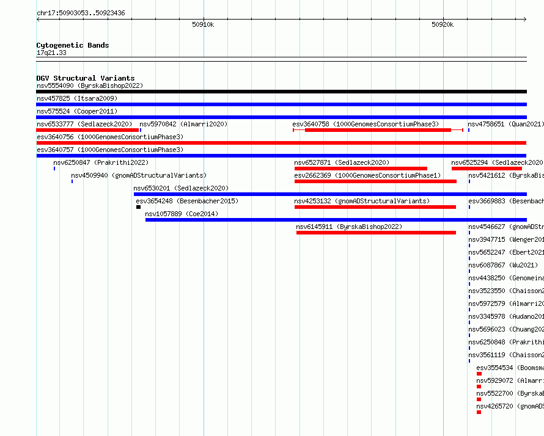Select the red nsv6525294 variant bar
Image resolution: width=544 pixels, height=436 pixels.
pos(487,169)
